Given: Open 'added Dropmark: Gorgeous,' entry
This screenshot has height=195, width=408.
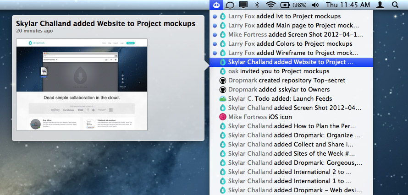Looking at the screenshot, I should pos(291,163).
